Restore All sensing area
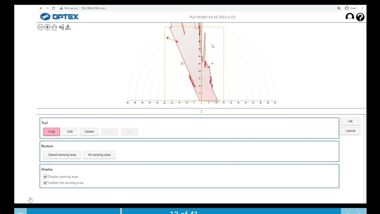This screenshot has height=214, width=380. [99, 155]
